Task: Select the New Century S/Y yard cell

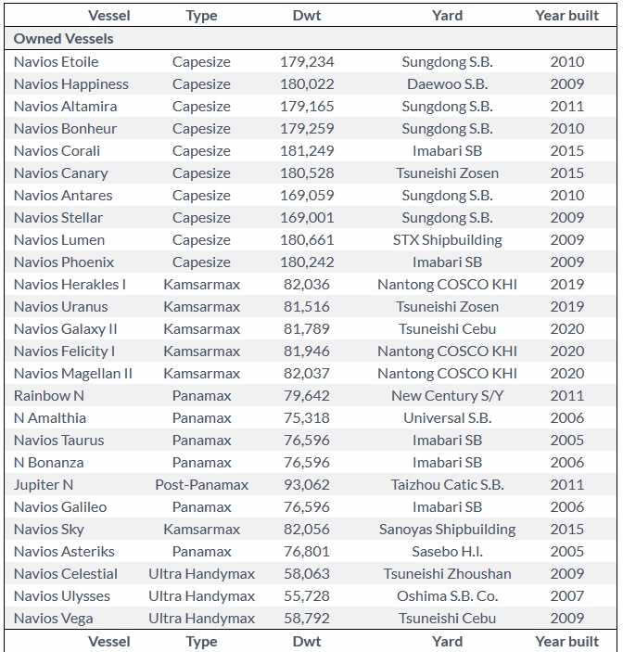Action: 447,396
